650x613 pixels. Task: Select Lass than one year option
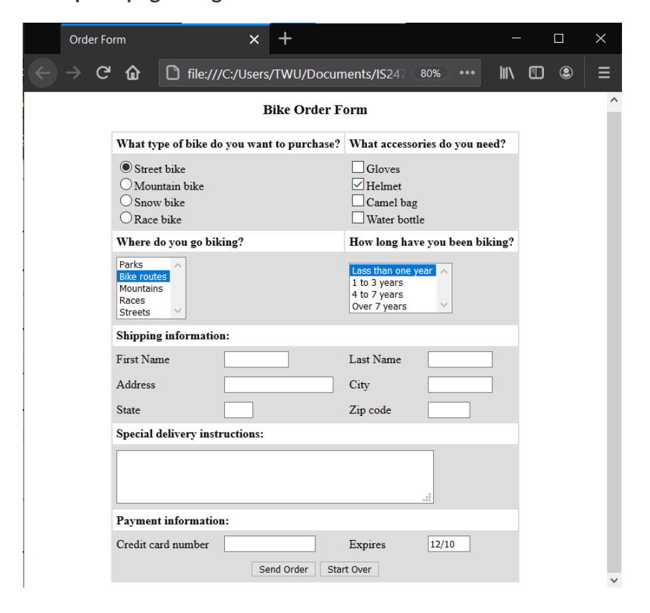coord(392,270)
